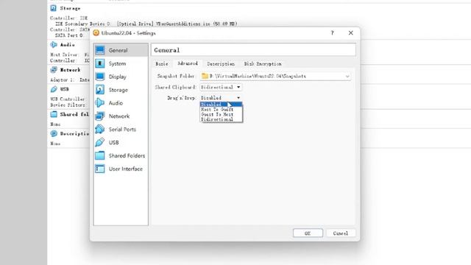This screenshot has width=471, height=265.
Task: Select the USB connector icon in sidebar
Action: point(100,142)
